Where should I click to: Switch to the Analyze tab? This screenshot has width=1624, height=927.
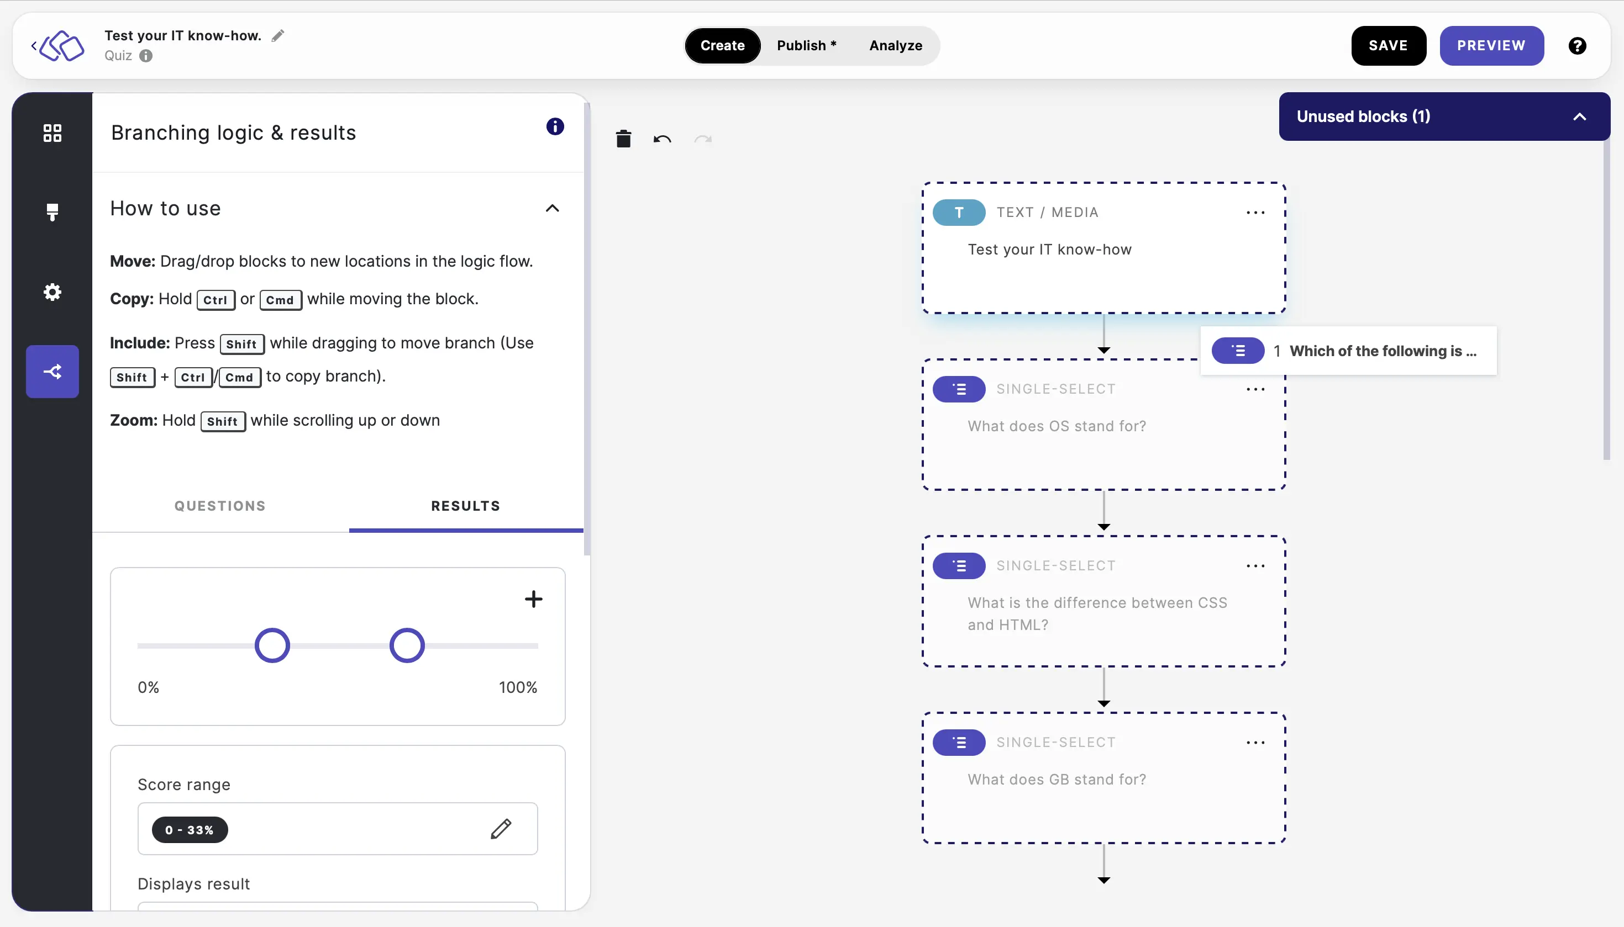point(896,46)
